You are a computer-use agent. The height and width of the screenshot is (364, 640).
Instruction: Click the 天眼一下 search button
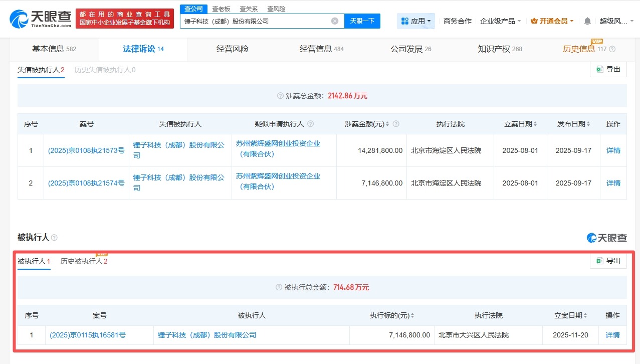coord(361,21)
